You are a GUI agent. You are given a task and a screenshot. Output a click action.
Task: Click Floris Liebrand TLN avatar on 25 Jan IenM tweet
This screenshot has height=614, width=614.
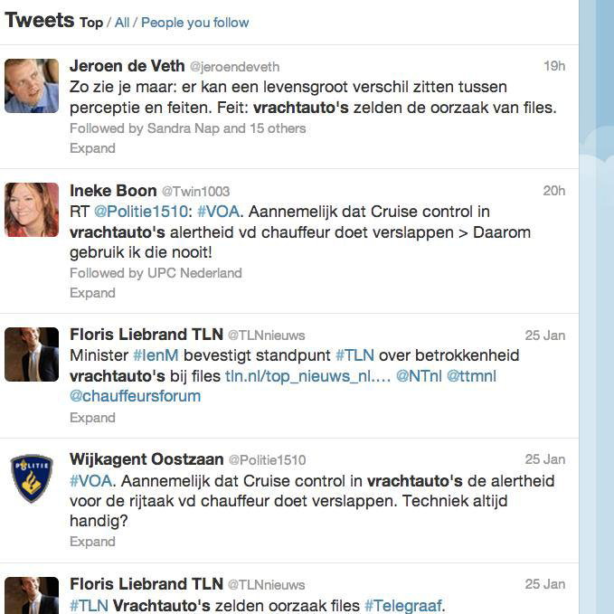click(32, 354)
